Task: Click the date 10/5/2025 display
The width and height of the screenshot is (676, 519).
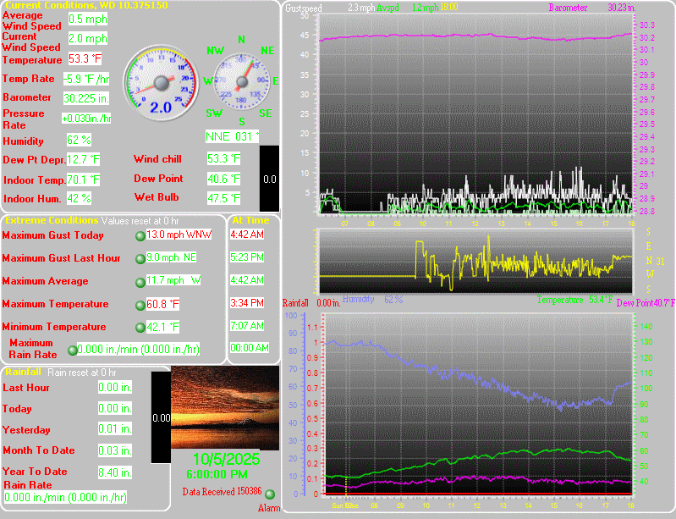Action: 223,461
